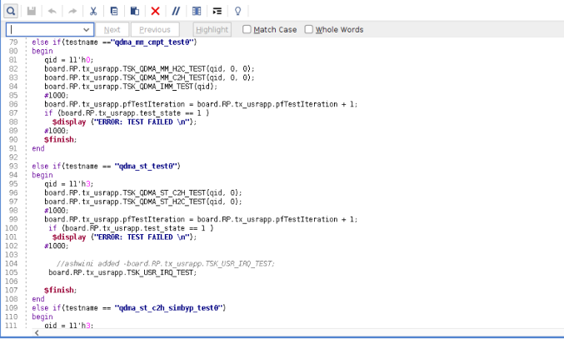The image size is (564, 344).
Task: Delete with the red X icon
Action: [x=155, y=11]
